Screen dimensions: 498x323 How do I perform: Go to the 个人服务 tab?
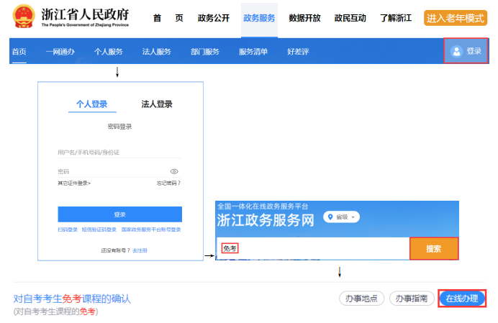(108, 52)
